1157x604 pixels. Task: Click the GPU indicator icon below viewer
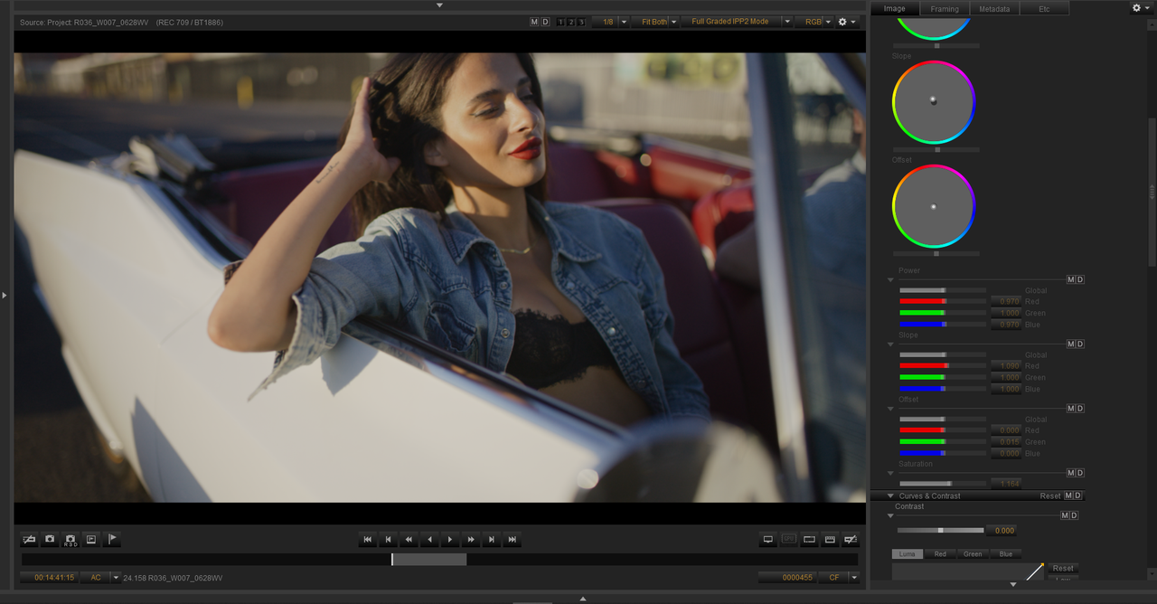pyautogui.click(x=789, y=540)
